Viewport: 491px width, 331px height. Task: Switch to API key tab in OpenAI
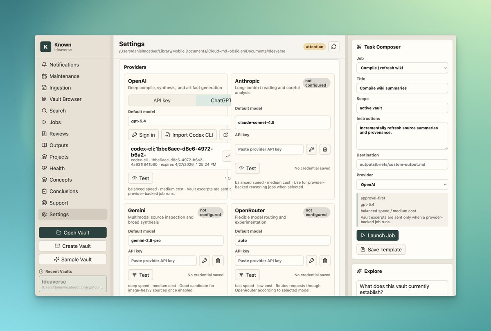pyautogui.click(x=162, y=100)
